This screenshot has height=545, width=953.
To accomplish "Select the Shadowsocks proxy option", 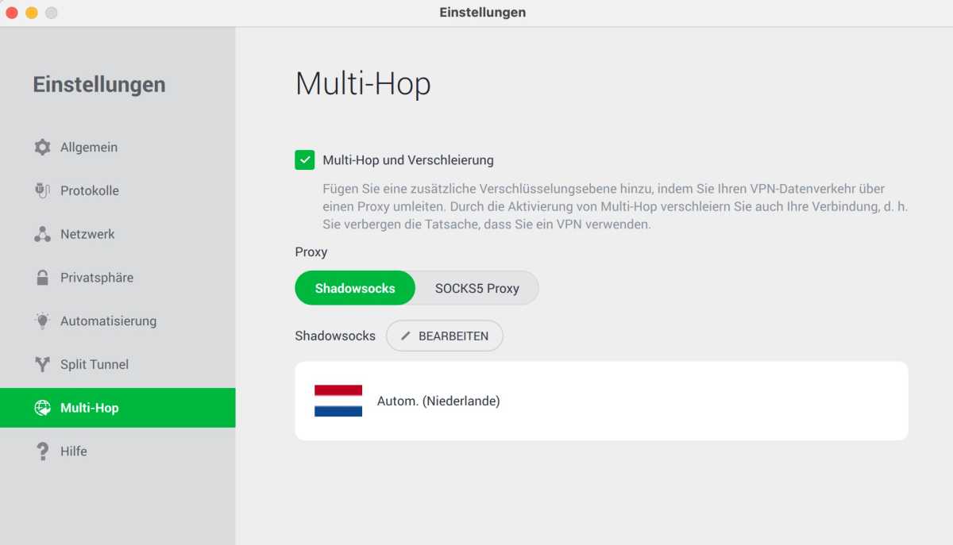I will click(354, 288).
